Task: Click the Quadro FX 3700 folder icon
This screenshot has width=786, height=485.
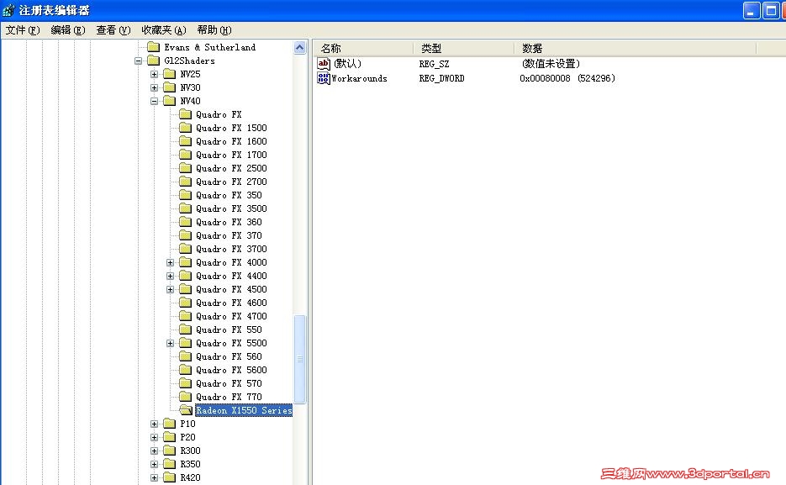Action: [186, 249]
